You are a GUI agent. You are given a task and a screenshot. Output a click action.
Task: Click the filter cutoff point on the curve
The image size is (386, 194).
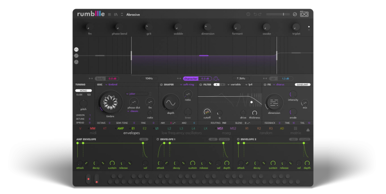point(251,102)
